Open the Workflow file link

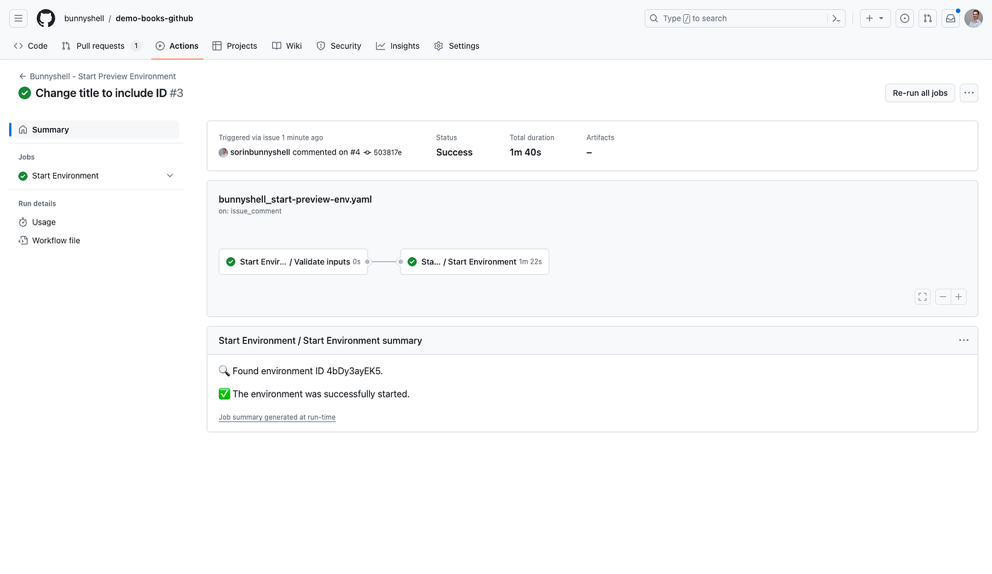(x=56, y=241)
